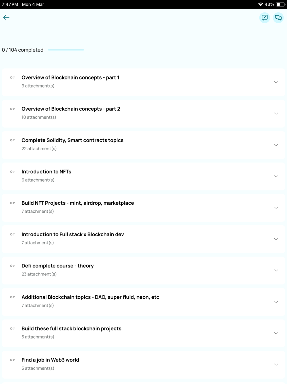Expand Build NFT Projects chevron

pos(276,208)
